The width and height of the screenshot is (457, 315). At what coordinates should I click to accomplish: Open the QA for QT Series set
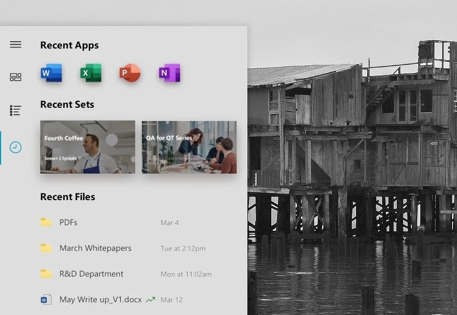(189, 147)
